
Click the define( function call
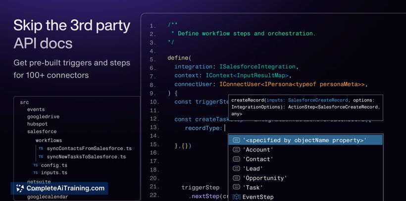179,58
